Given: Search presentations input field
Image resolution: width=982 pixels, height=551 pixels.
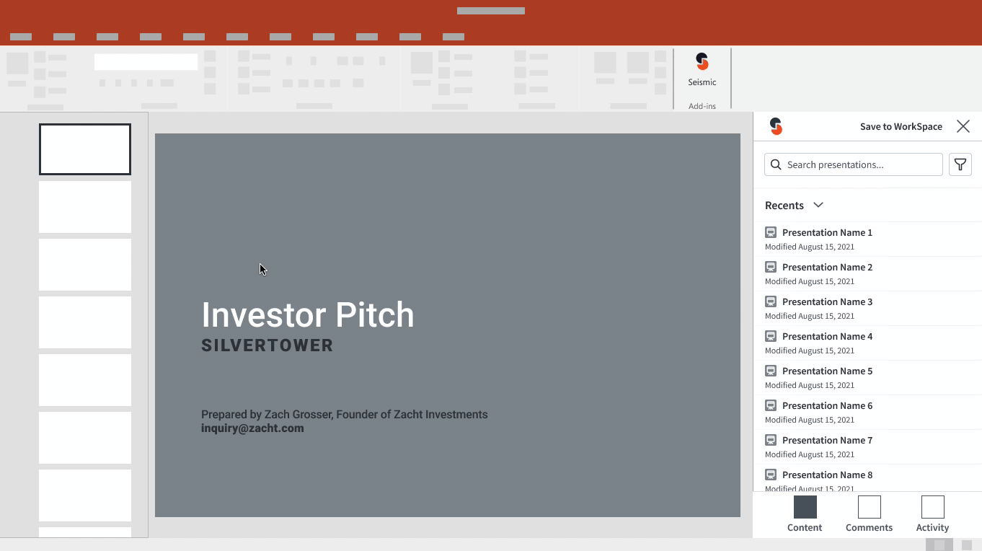Looking at the screenshot, I should pyautogui.click(x=854, y=164).
